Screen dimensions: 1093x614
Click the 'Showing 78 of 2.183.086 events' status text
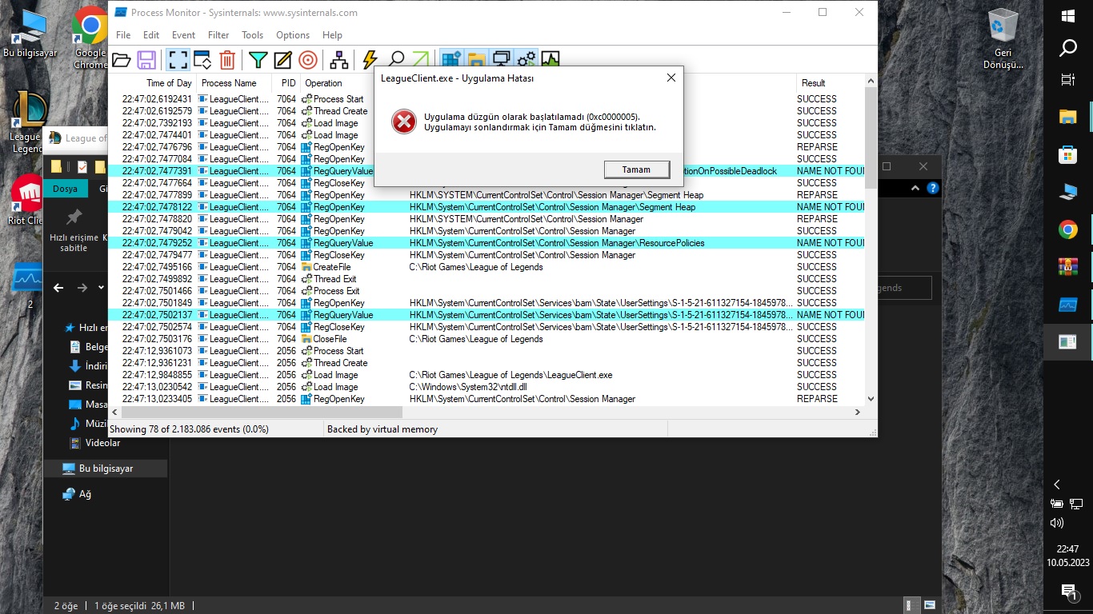(189, 429)
